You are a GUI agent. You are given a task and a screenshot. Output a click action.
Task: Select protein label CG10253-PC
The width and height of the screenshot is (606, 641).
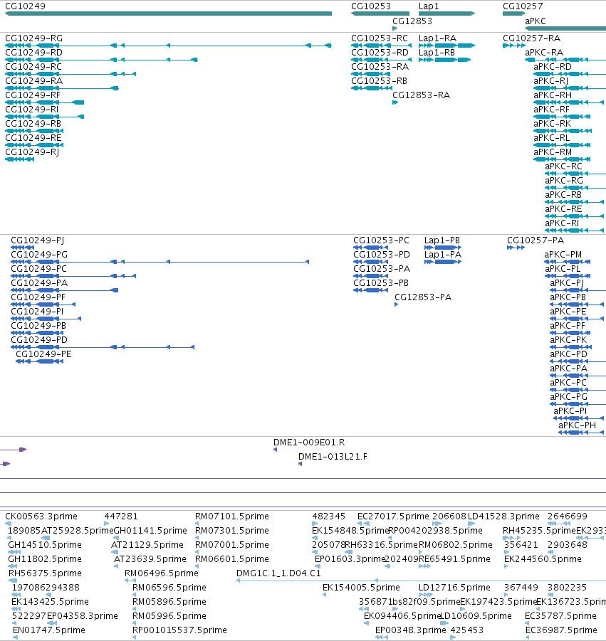coord(381,240)
